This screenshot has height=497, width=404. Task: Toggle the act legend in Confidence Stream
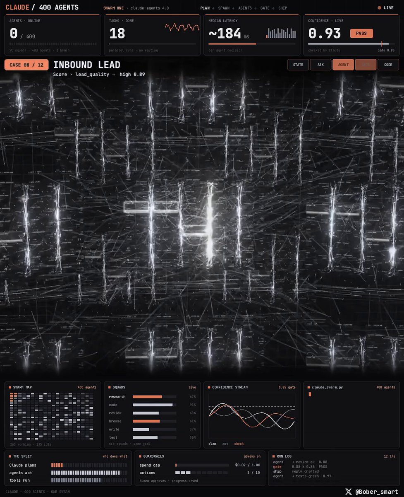(x=225, y=444)
